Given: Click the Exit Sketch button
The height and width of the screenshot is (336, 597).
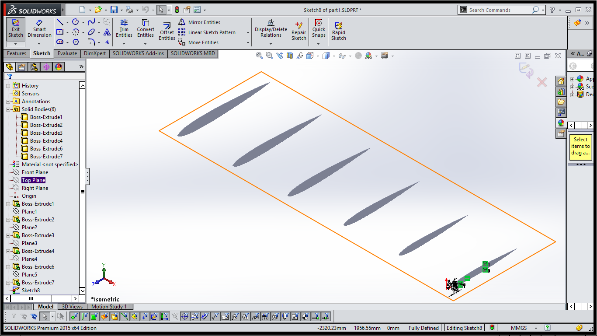Looking at the screenshot, I should click(16, 29).
